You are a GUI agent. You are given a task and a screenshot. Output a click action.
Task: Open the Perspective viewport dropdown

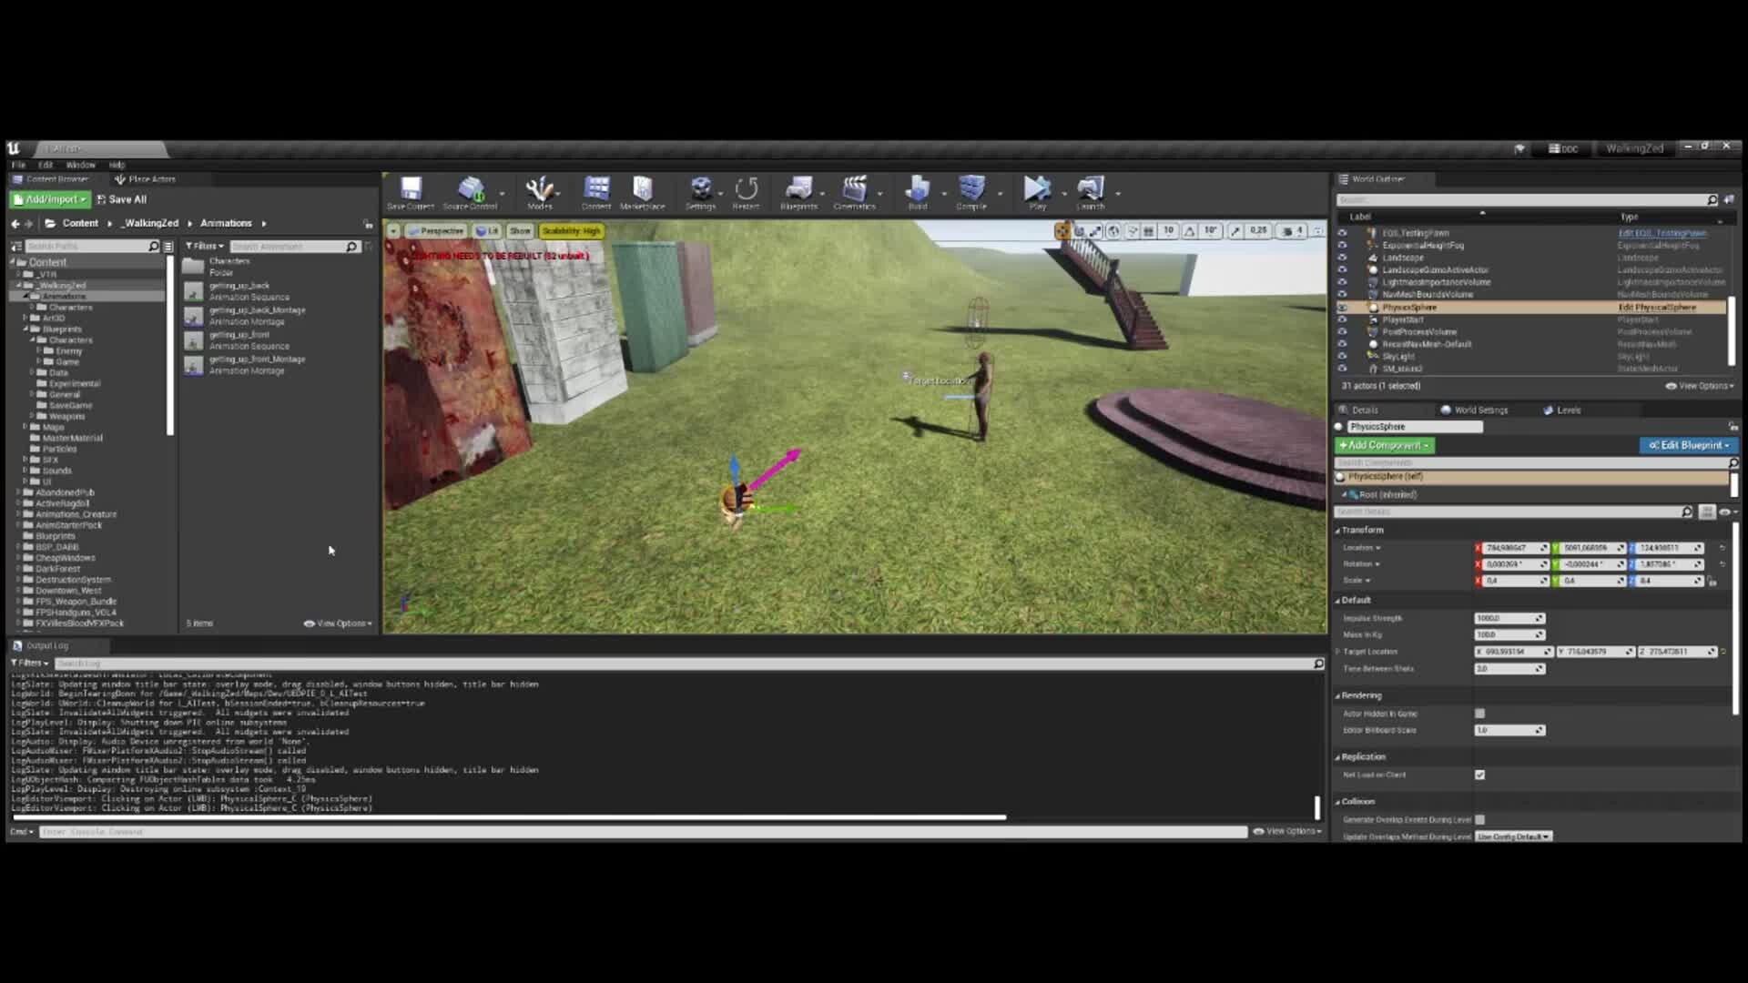(x=438, y=230)
